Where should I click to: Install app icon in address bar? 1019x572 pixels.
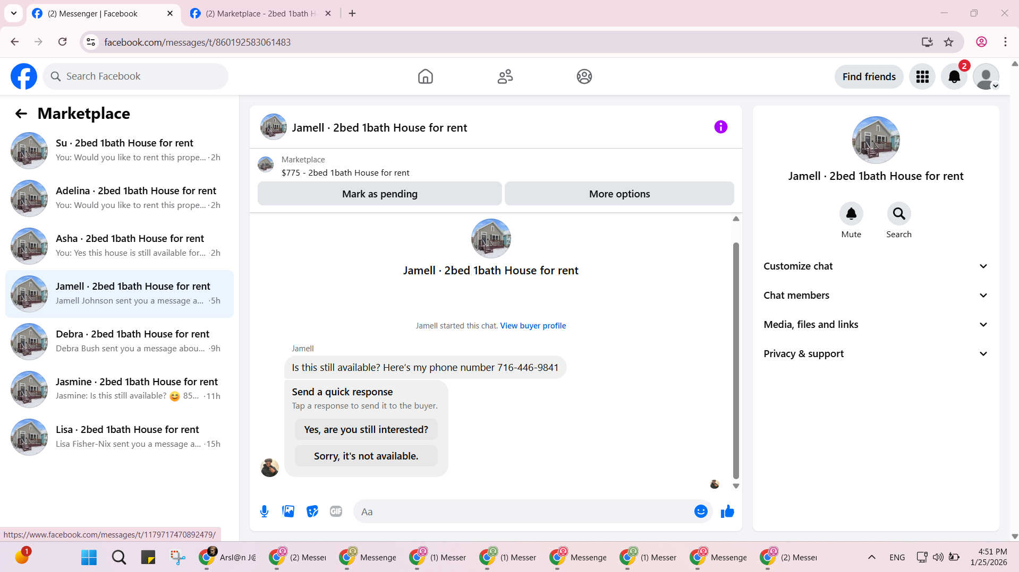click(x=927, y=42)
